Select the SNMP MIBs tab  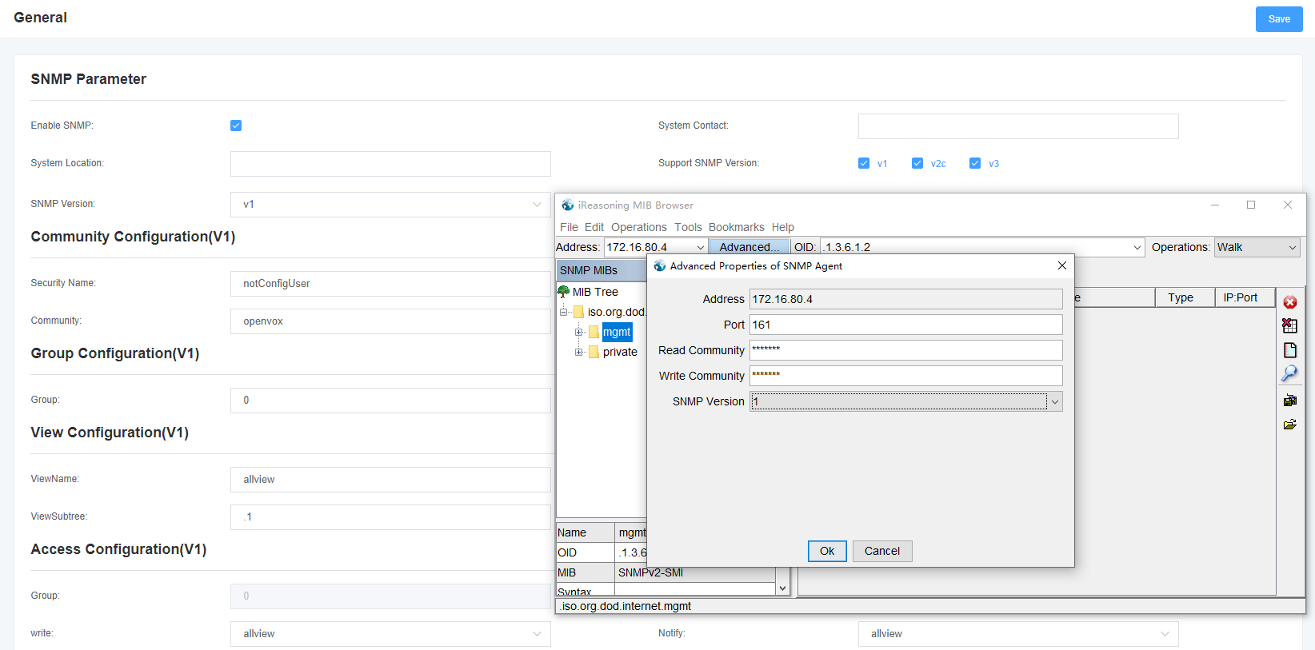click(600, 270)
